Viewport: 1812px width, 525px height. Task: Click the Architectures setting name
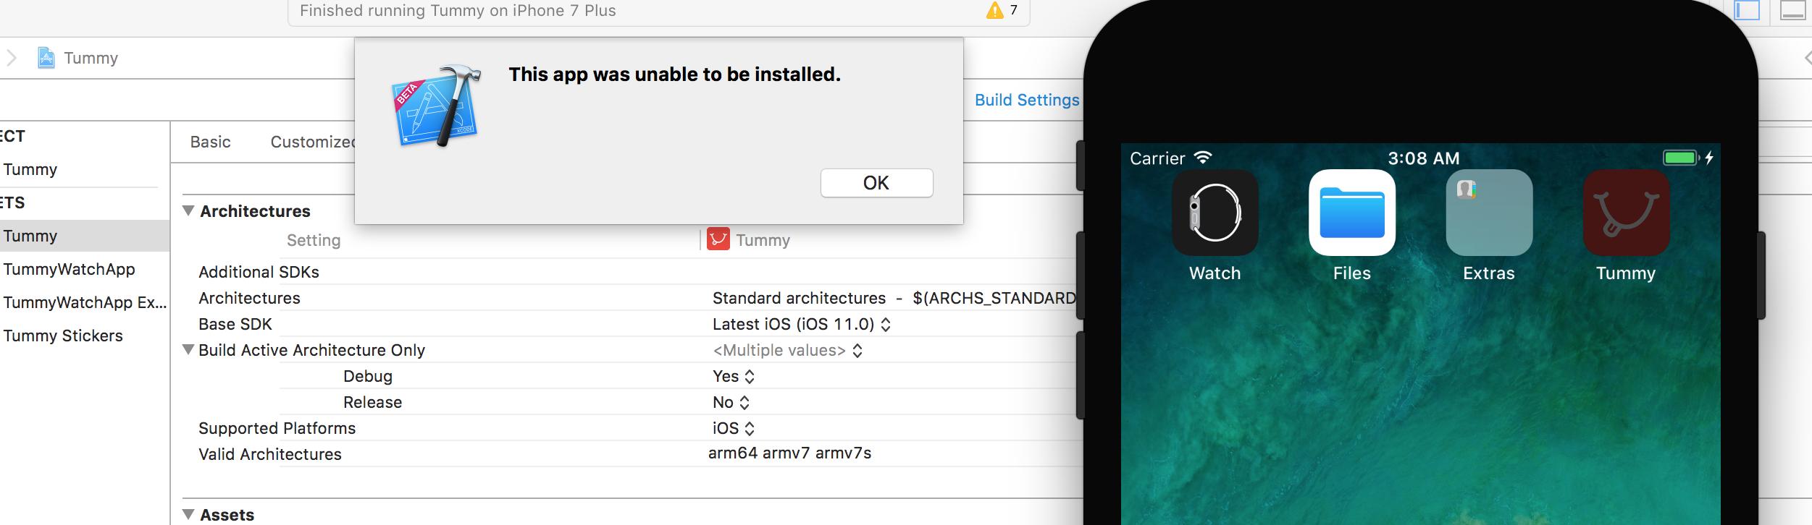tap(249, 298)
